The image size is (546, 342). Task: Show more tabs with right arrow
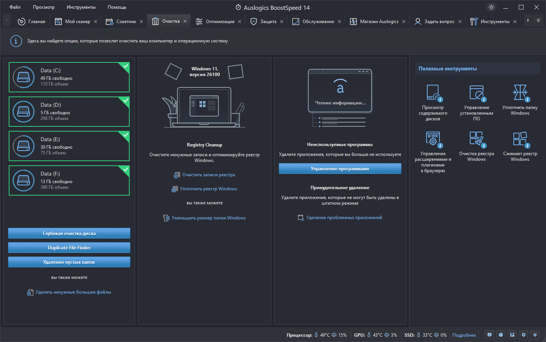(528, 20)
